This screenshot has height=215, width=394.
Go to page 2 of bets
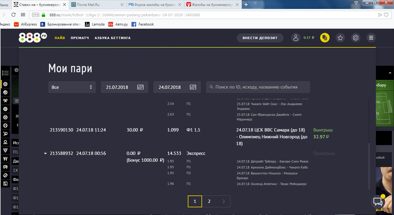click(209, 201)
